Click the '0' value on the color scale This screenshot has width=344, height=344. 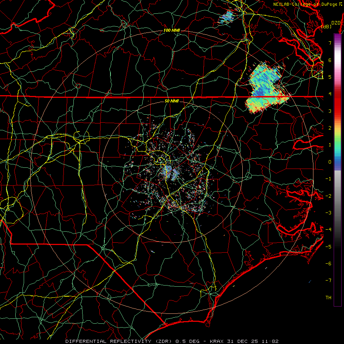330,162
